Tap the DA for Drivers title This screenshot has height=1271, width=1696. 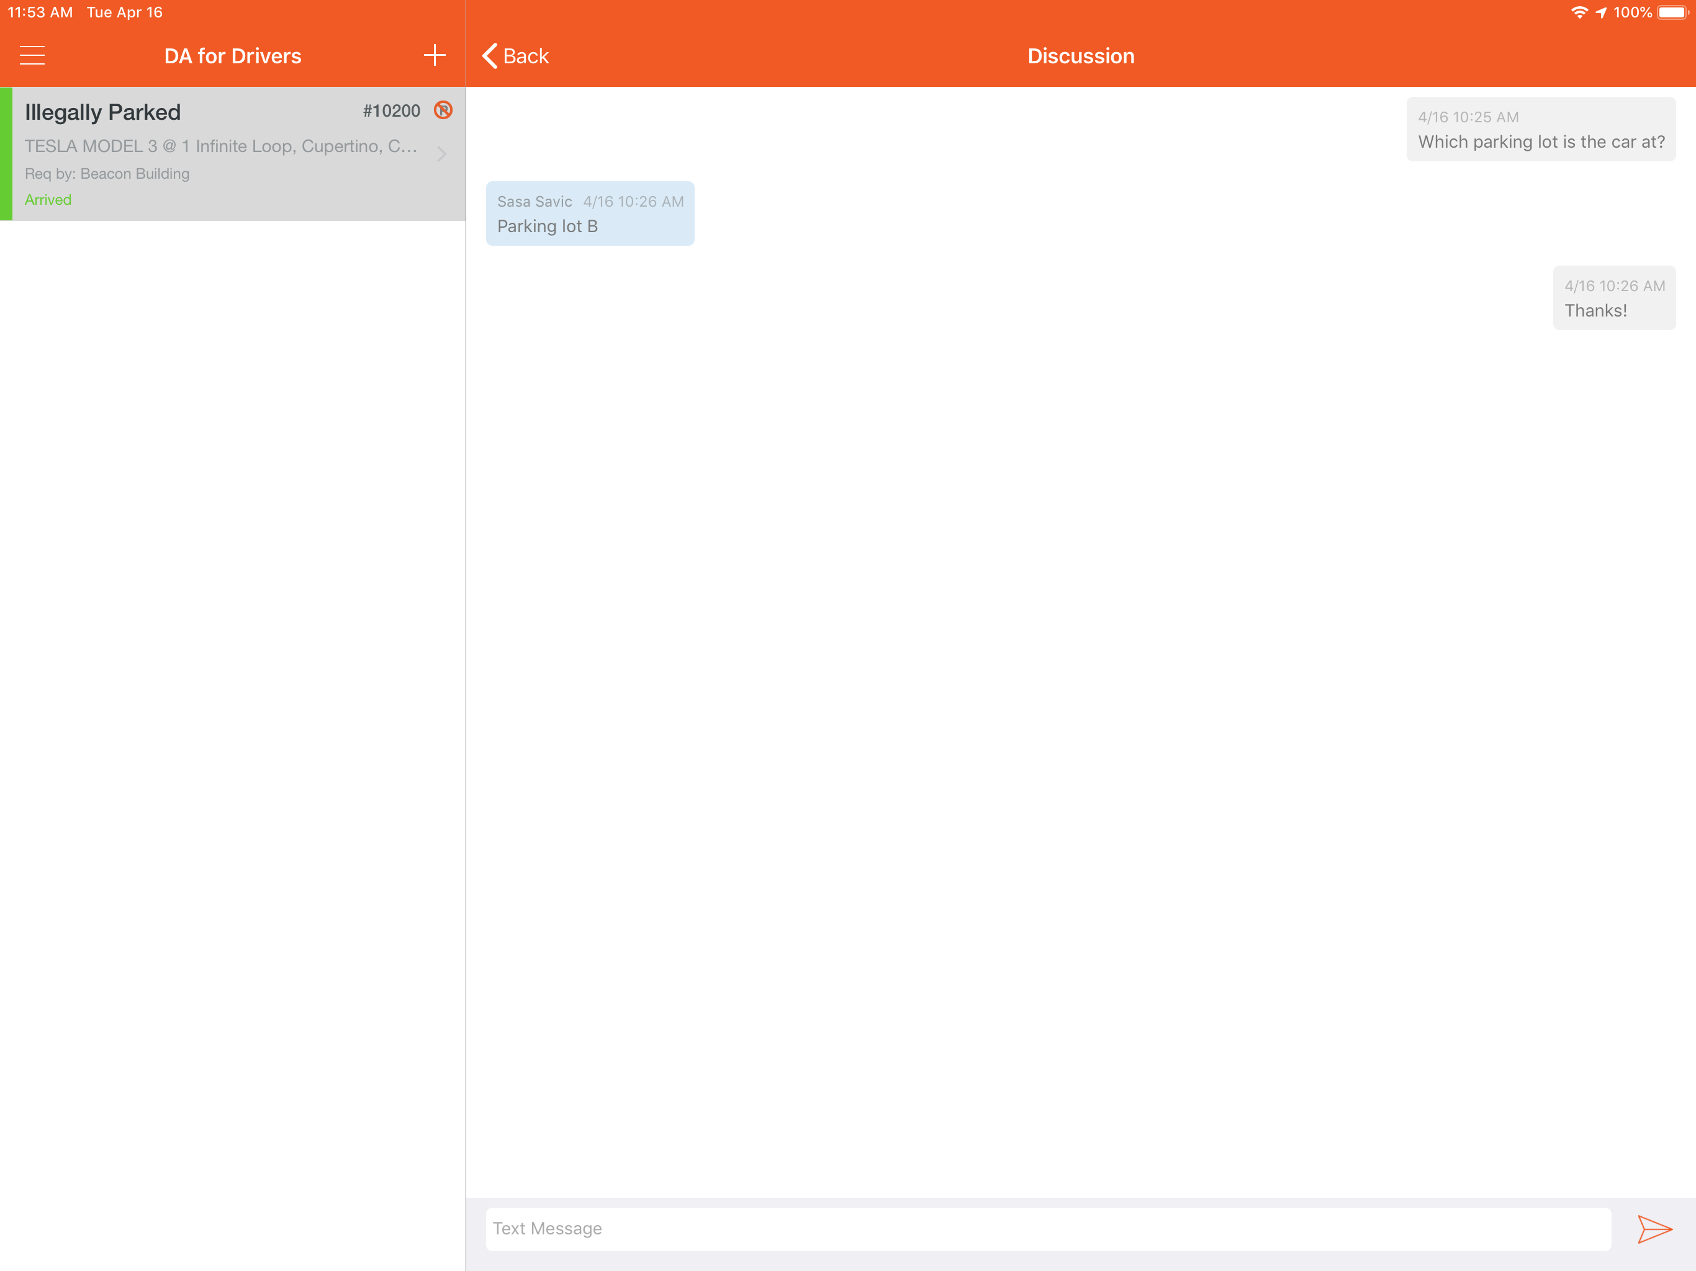point(232,56)
